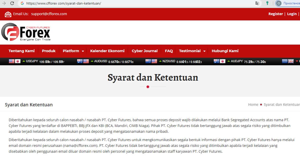Image resolution: width=300 pixels, height=162 pixels.
Task: Click the browser reload icon
Action: coord(12,3)
